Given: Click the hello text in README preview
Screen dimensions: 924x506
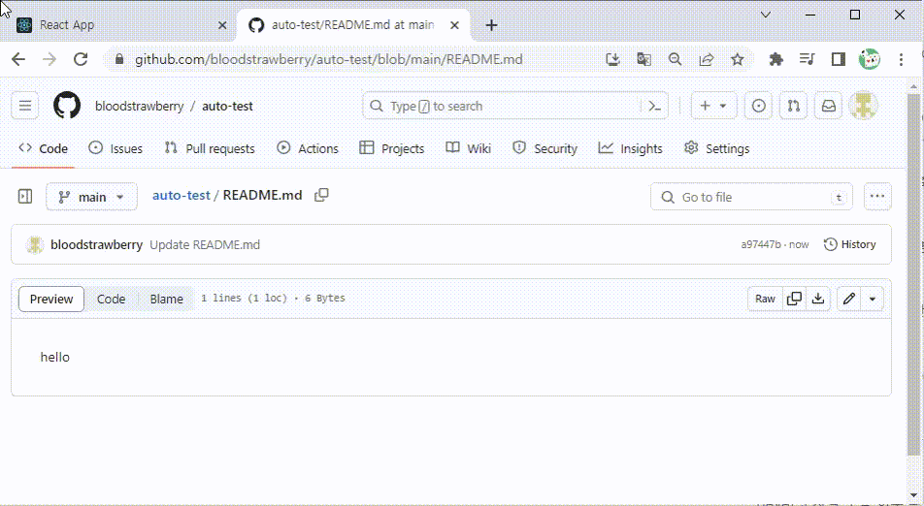Looking at the screenshot, I should (54, 357).
